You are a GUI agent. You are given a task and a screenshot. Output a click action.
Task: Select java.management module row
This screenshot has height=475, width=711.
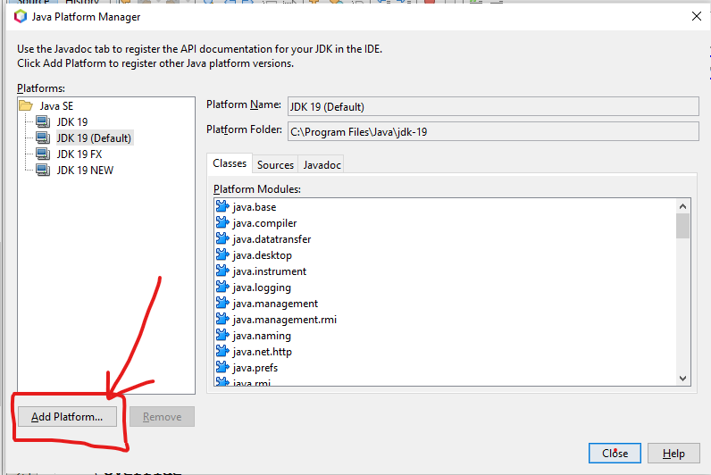(x=275, y=304)
